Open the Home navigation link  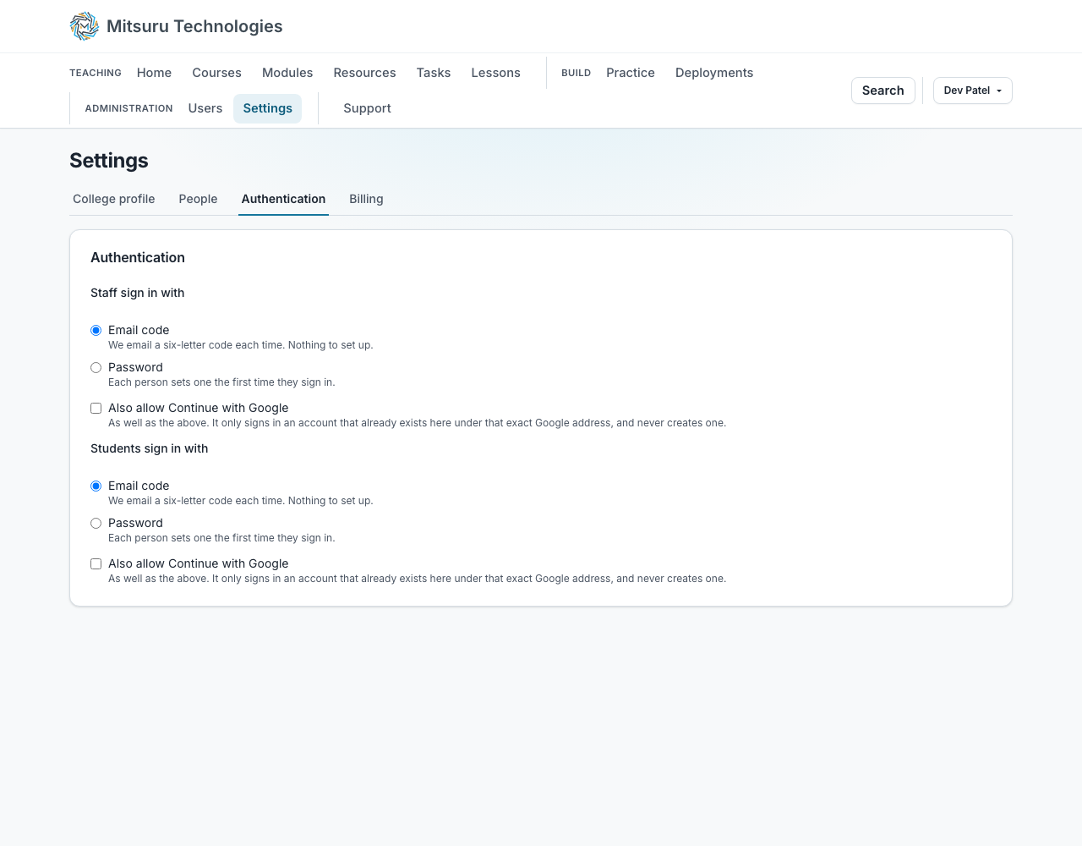click(x=154, y=73)
